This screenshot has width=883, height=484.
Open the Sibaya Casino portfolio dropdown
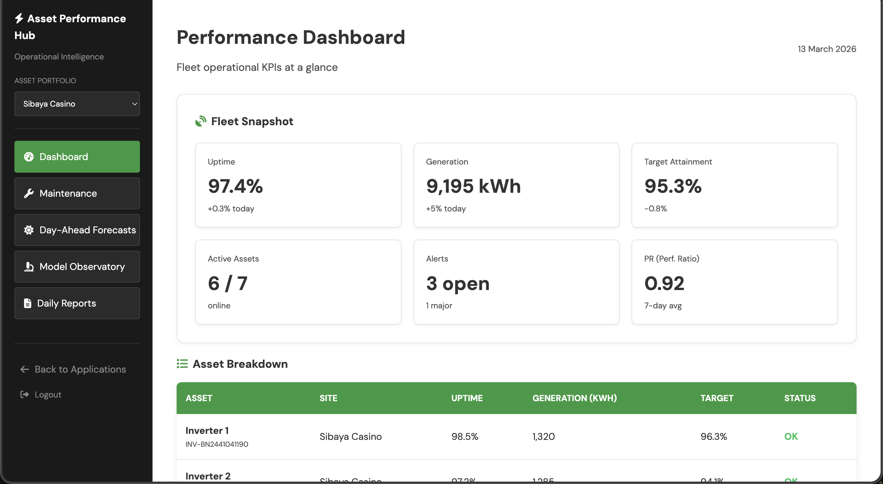[77, 104]
